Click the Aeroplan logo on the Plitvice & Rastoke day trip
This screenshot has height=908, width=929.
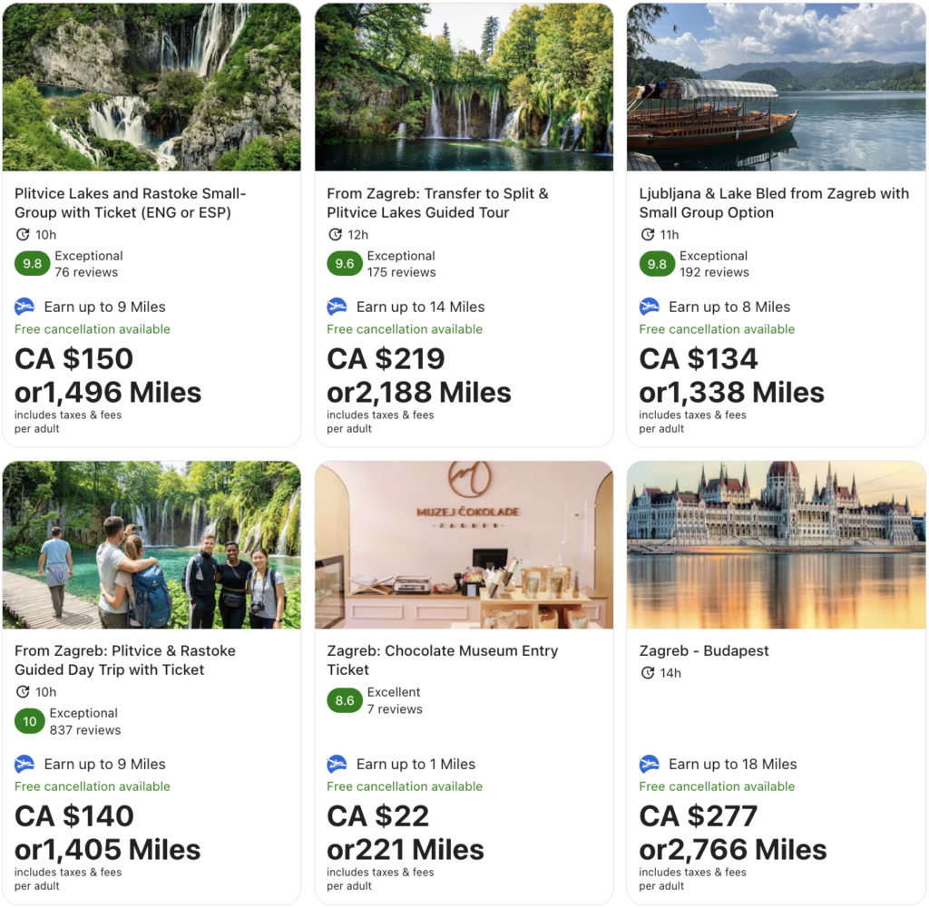point(24,764)
